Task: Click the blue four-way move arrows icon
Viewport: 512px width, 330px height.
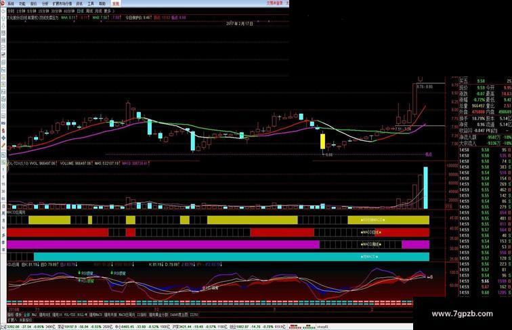Action: (3, 138)
